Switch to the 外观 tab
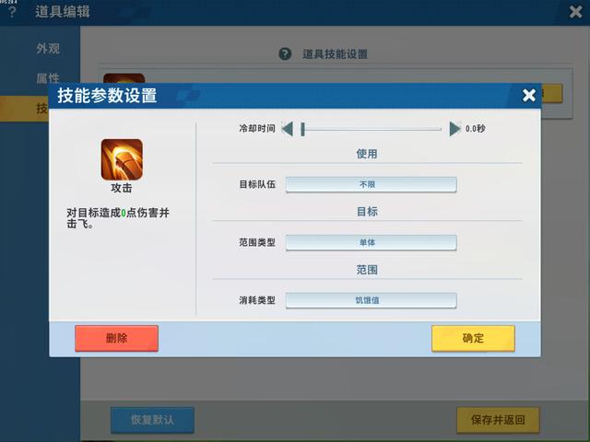This screenshot has height=442, width=590. (x=48, y=48)
